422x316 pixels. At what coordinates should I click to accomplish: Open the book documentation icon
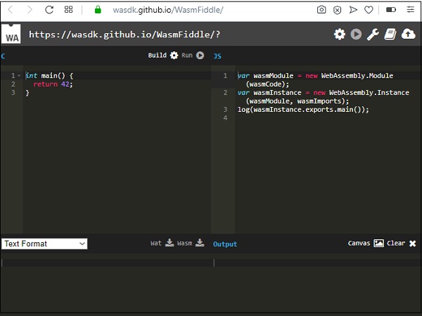[x=391, y=34]
